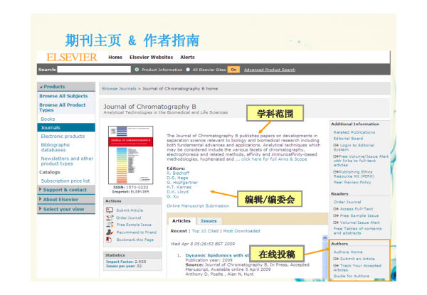The image size is (427, 295).
Task: Select the highlighted Journals sidebar item
Action: pos(66,127)
